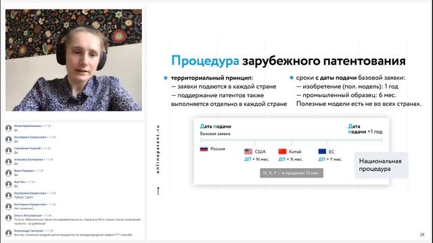Click the avatar next to Вера Уварова
The width and height of the screenshot is (433, 243).
coord(9,173)
